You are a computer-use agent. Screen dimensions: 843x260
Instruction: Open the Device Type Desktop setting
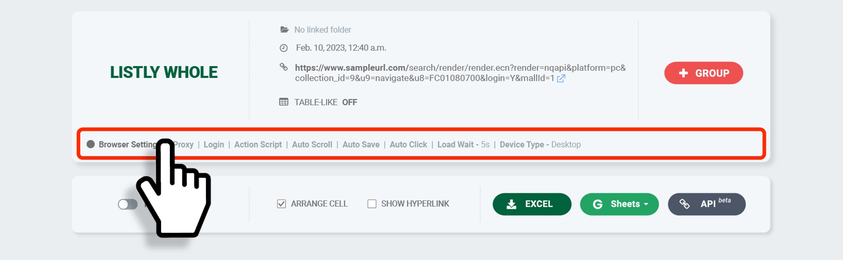tap(540, 145)
